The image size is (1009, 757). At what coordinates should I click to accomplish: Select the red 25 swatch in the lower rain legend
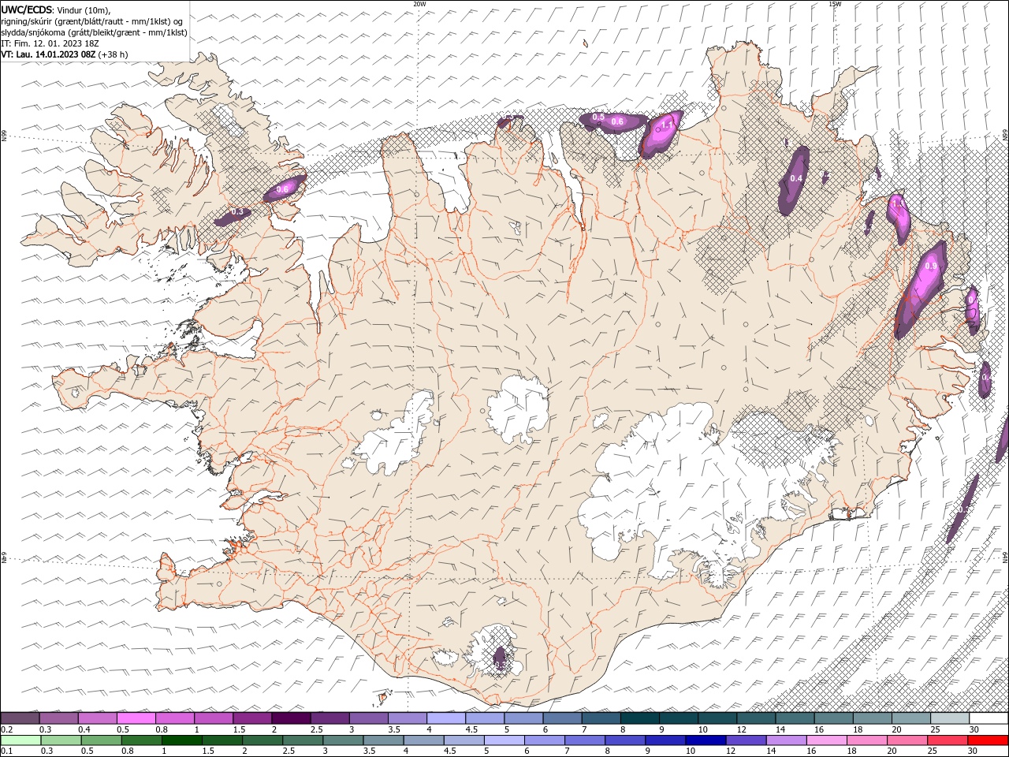948,740
